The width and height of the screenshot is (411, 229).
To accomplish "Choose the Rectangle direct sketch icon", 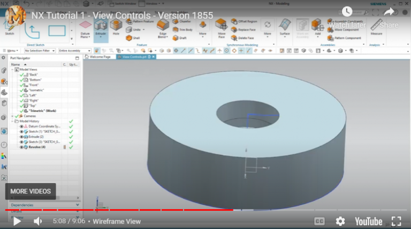I will [x=57, y=31].
